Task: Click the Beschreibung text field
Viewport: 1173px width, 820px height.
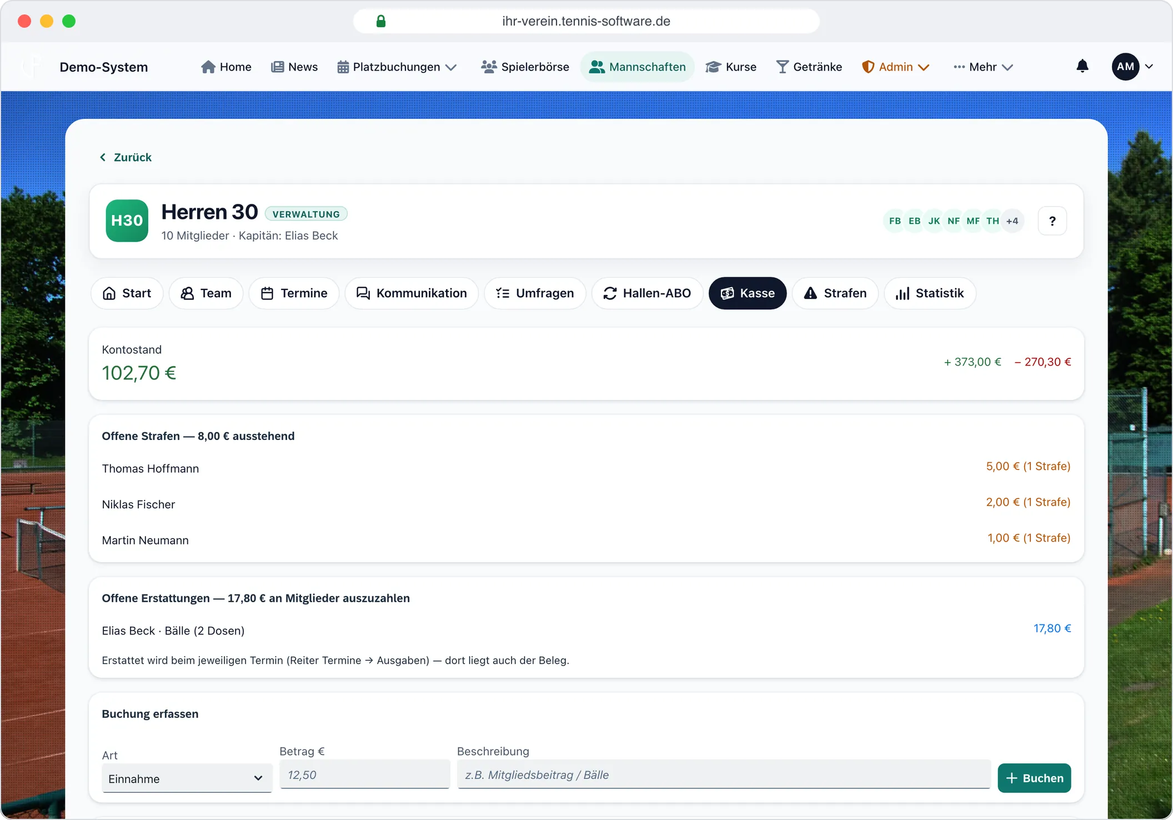Action: (724, 774)
